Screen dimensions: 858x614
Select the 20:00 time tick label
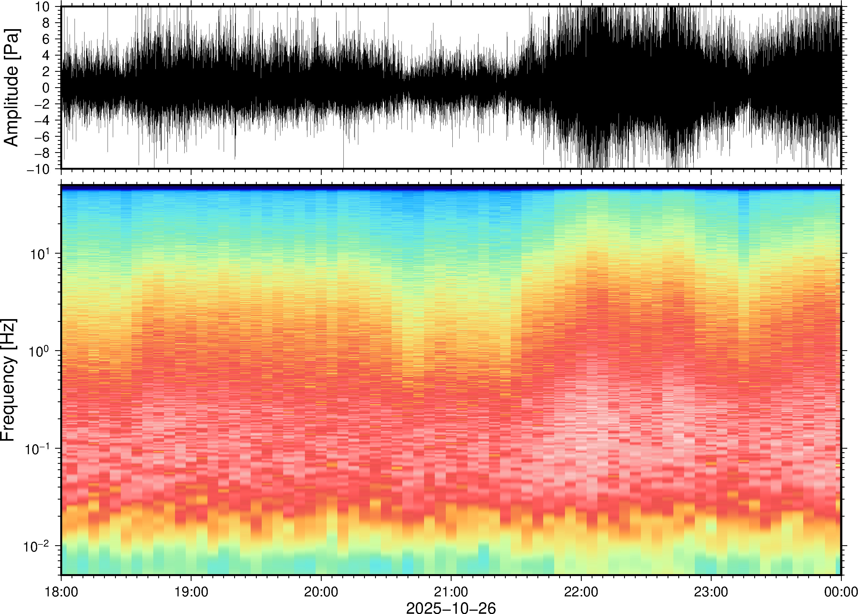pos(321,592)
